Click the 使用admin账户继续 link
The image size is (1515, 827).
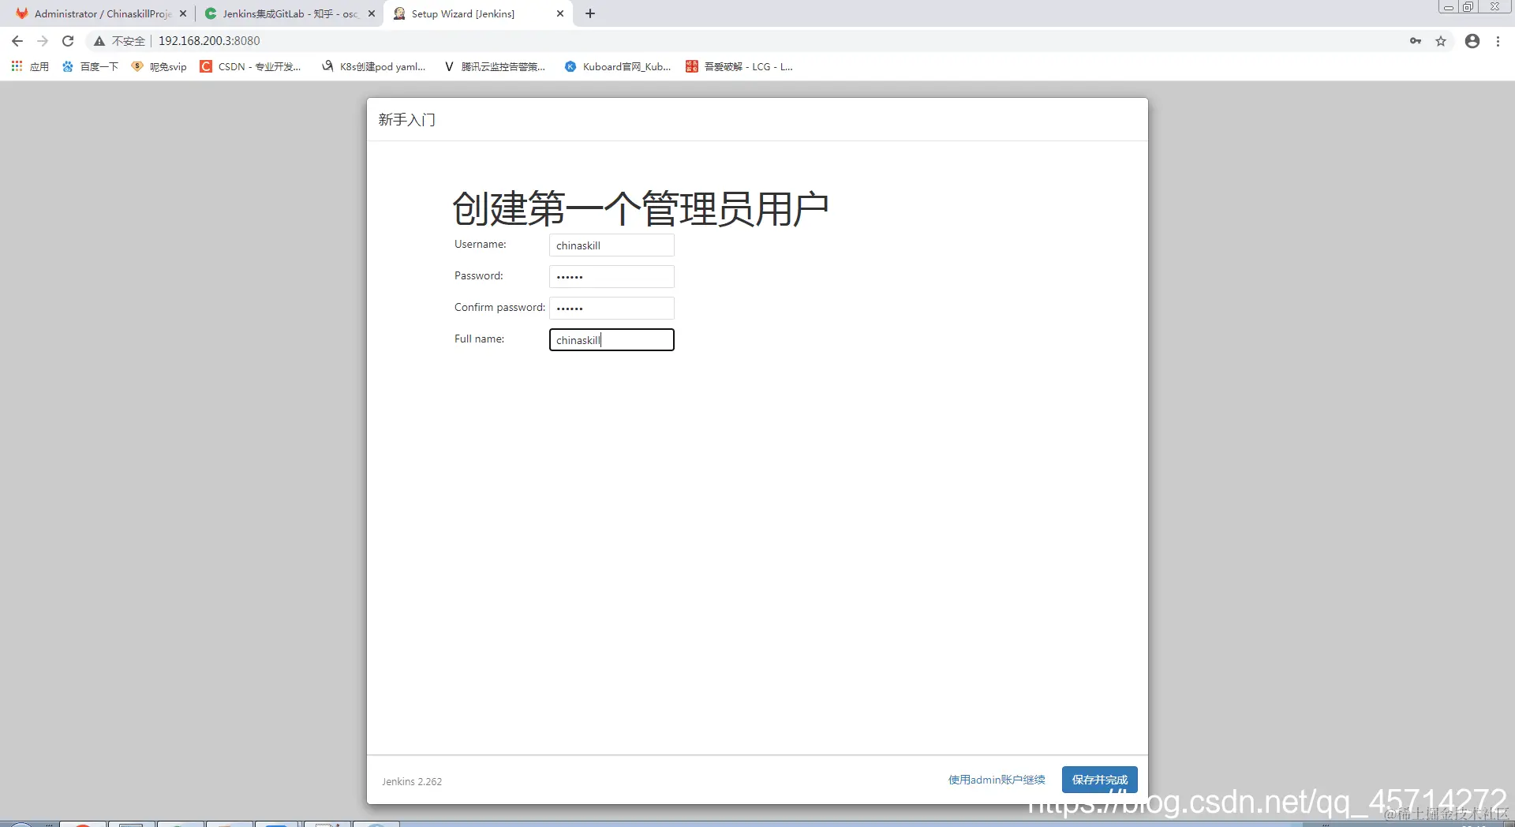pyautogui.click(x=996, y=780)
